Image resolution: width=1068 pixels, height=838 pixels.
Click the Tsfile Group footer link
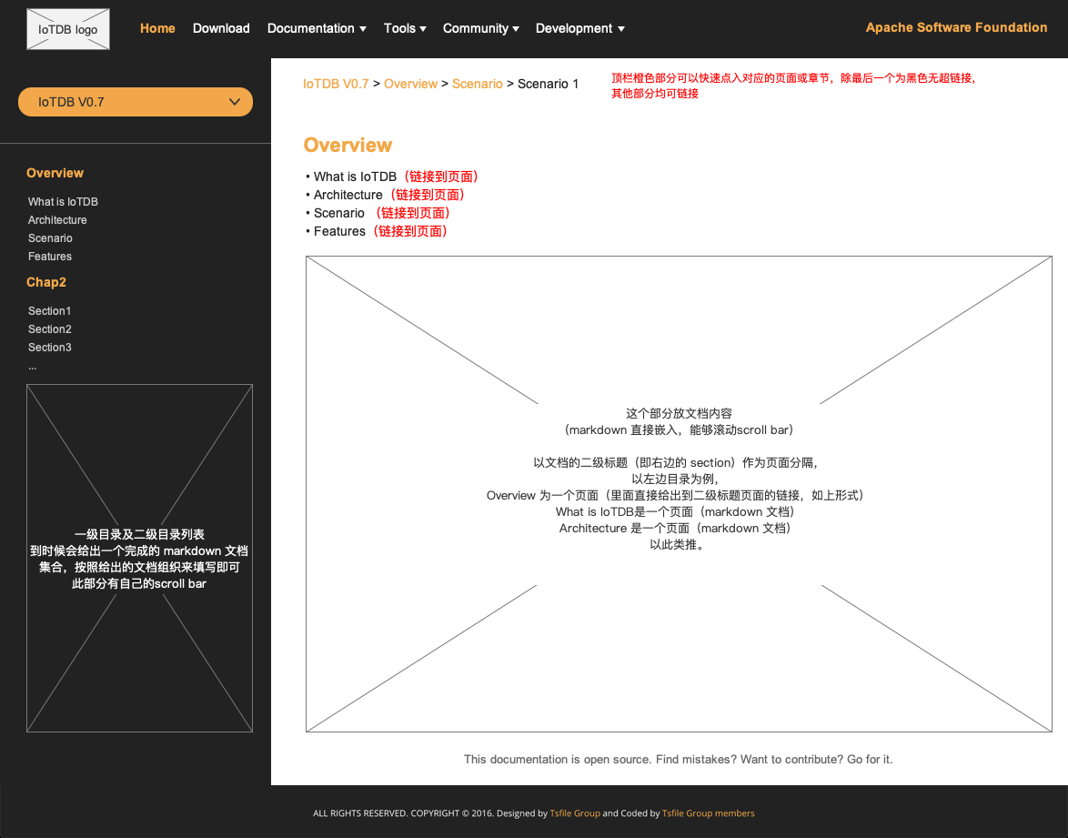[x=574, y=813]
